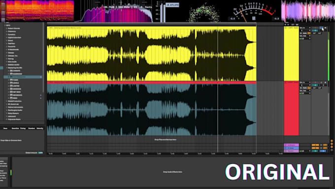
Task: Arm the red track for recording
Action: pyautogui.click(x=325, y=82)
